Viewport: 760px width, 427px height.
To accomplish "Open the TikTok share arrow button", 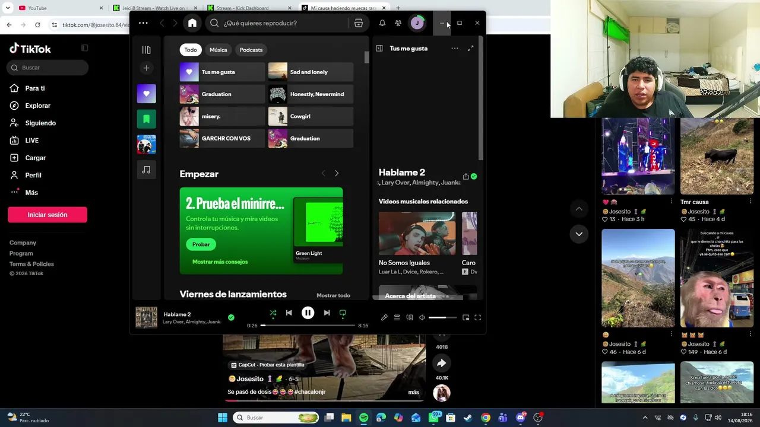I will coord(441,363).
